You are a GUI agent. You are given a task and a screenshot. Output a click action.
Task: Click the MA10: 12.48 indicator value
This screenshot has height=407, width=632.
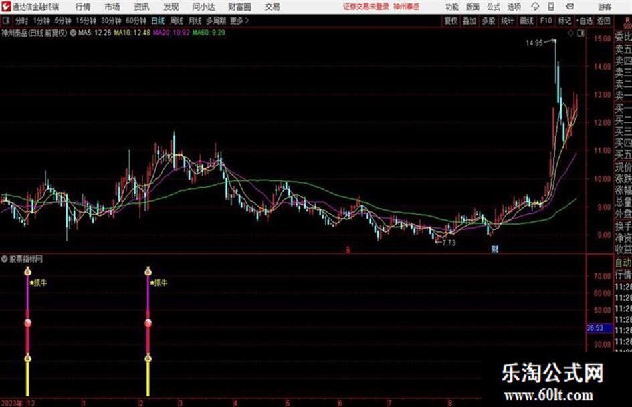[132, 33]
